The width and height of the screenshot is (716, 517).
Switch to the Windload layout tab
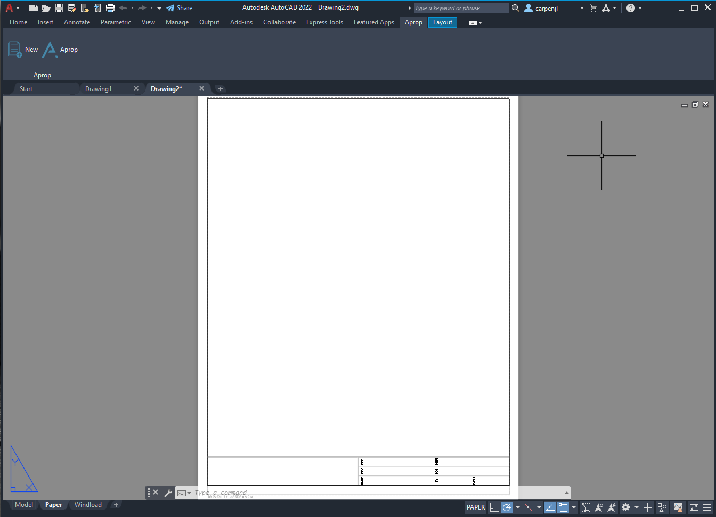click(x=88, y=505)
